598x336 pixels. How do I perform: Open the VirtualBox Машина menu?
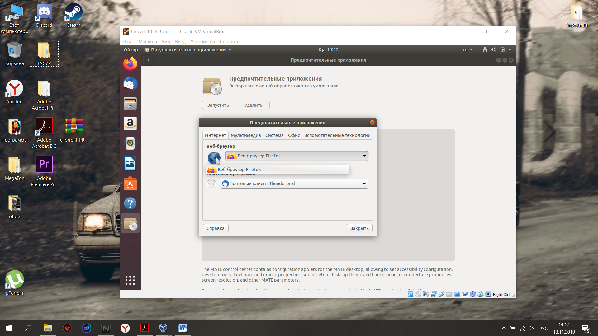click(148, 42)
